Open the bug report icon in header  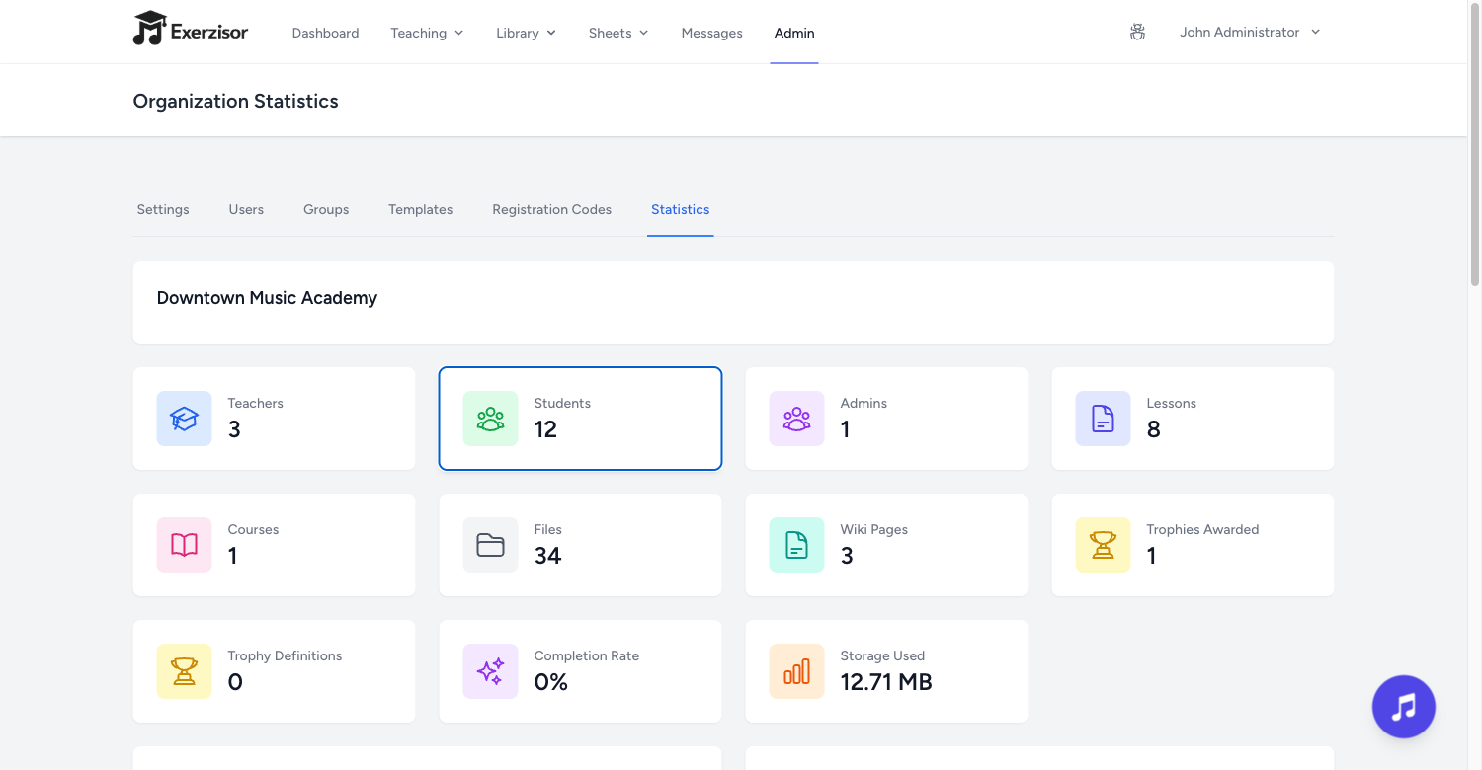coord(1137,33)
